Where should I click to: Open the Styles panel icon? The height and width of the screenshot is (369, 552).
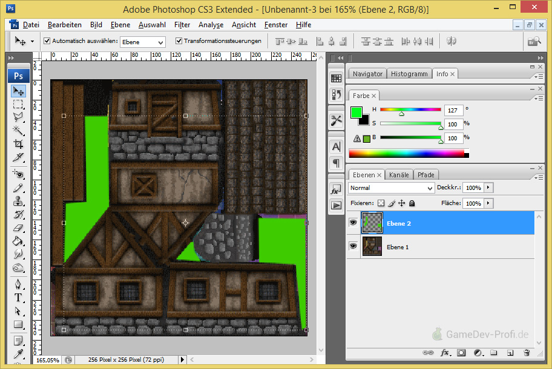click(336, 190)
